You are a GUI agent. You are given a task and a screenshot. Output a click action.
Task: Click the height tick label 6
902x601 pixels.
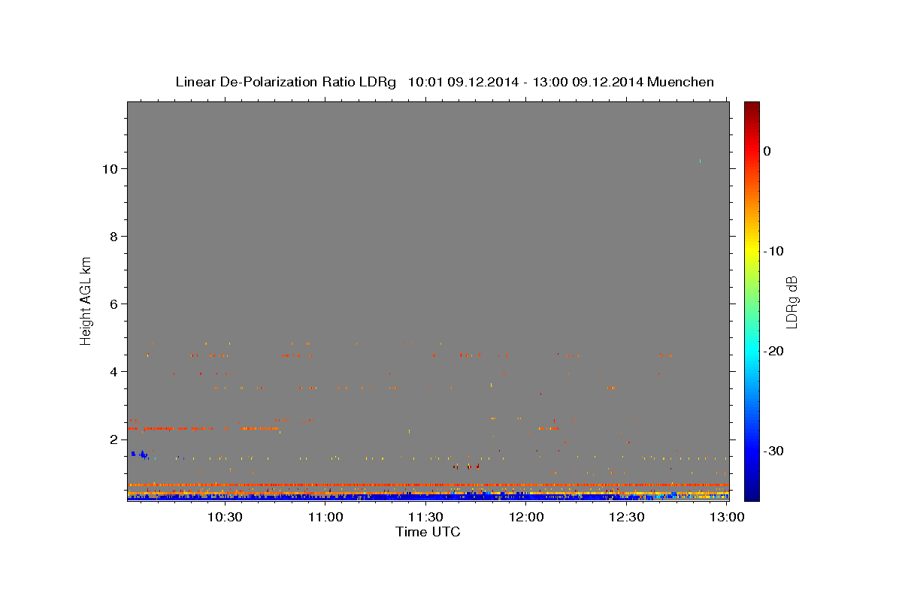pos(114,304)
